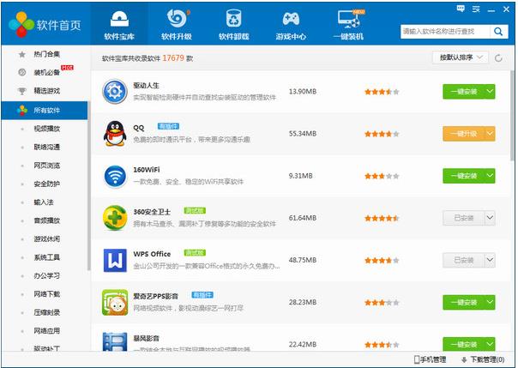Click the star icon beside 热门合集

22,54
